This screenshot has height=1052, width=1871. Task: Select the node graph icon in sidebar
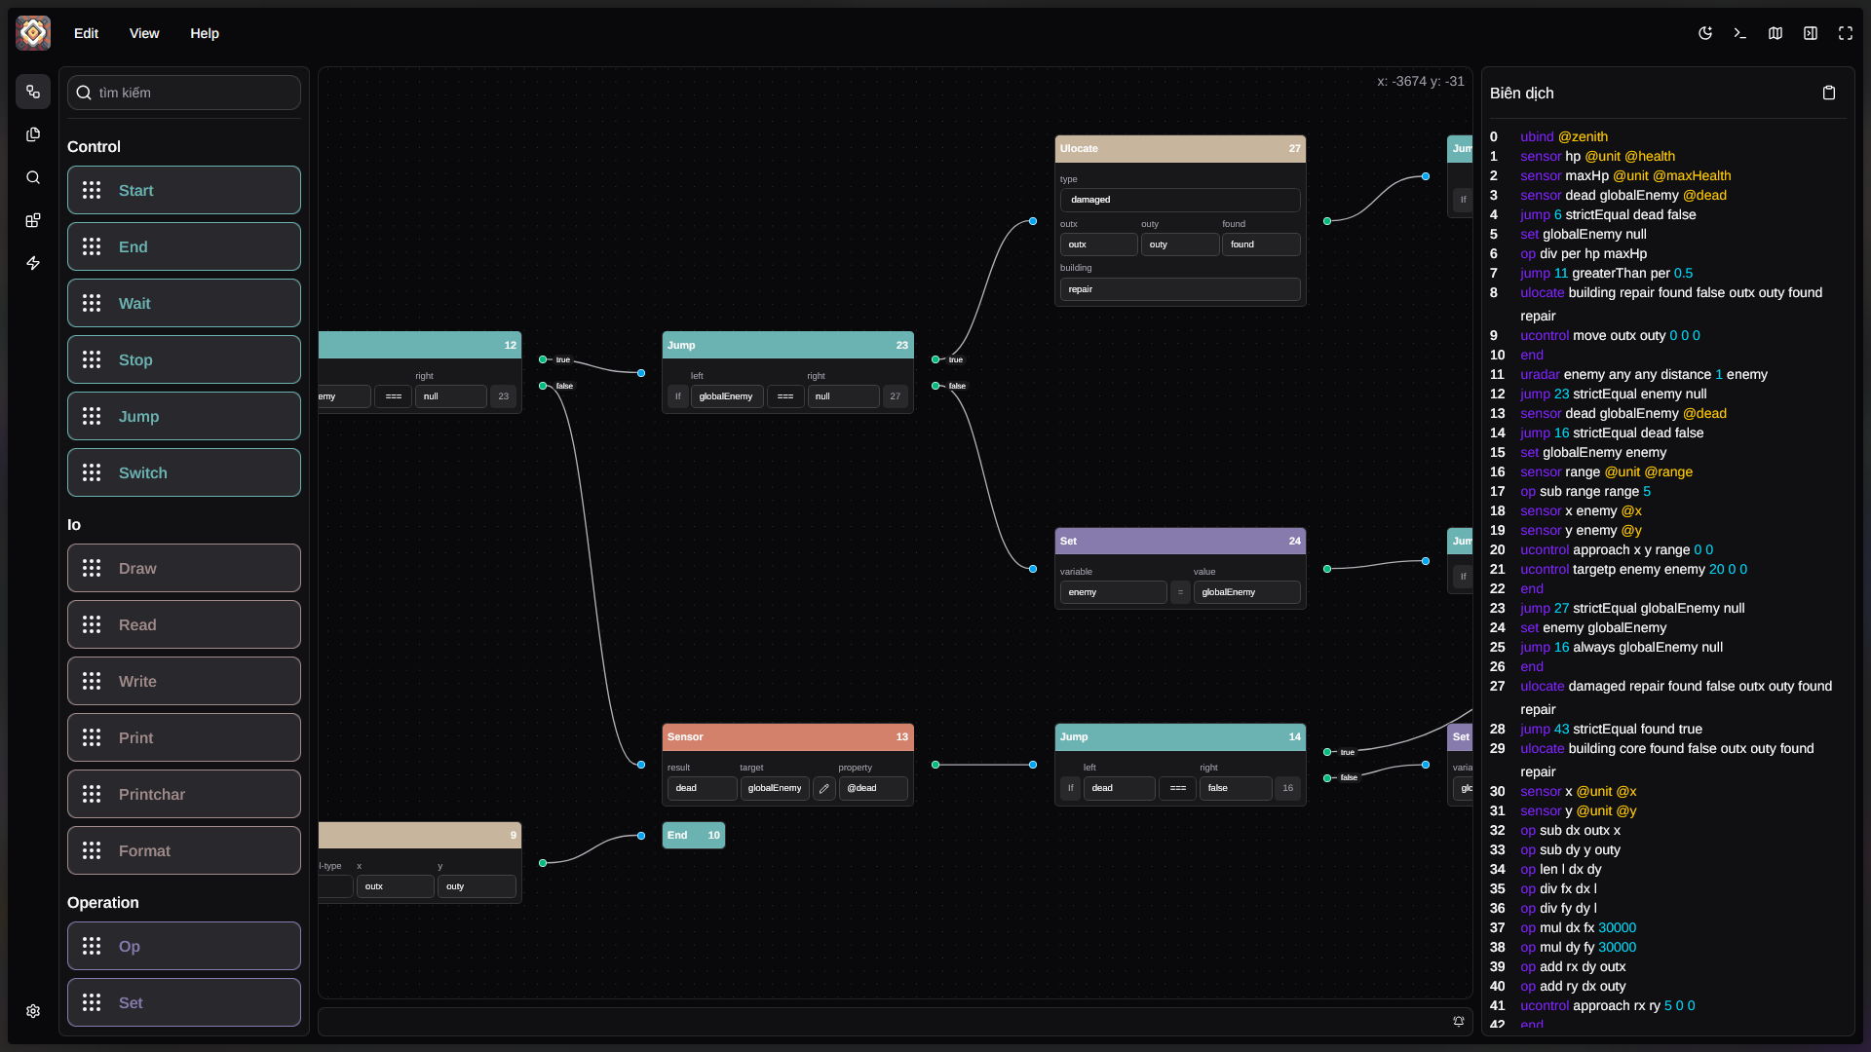tap(32, 92)
